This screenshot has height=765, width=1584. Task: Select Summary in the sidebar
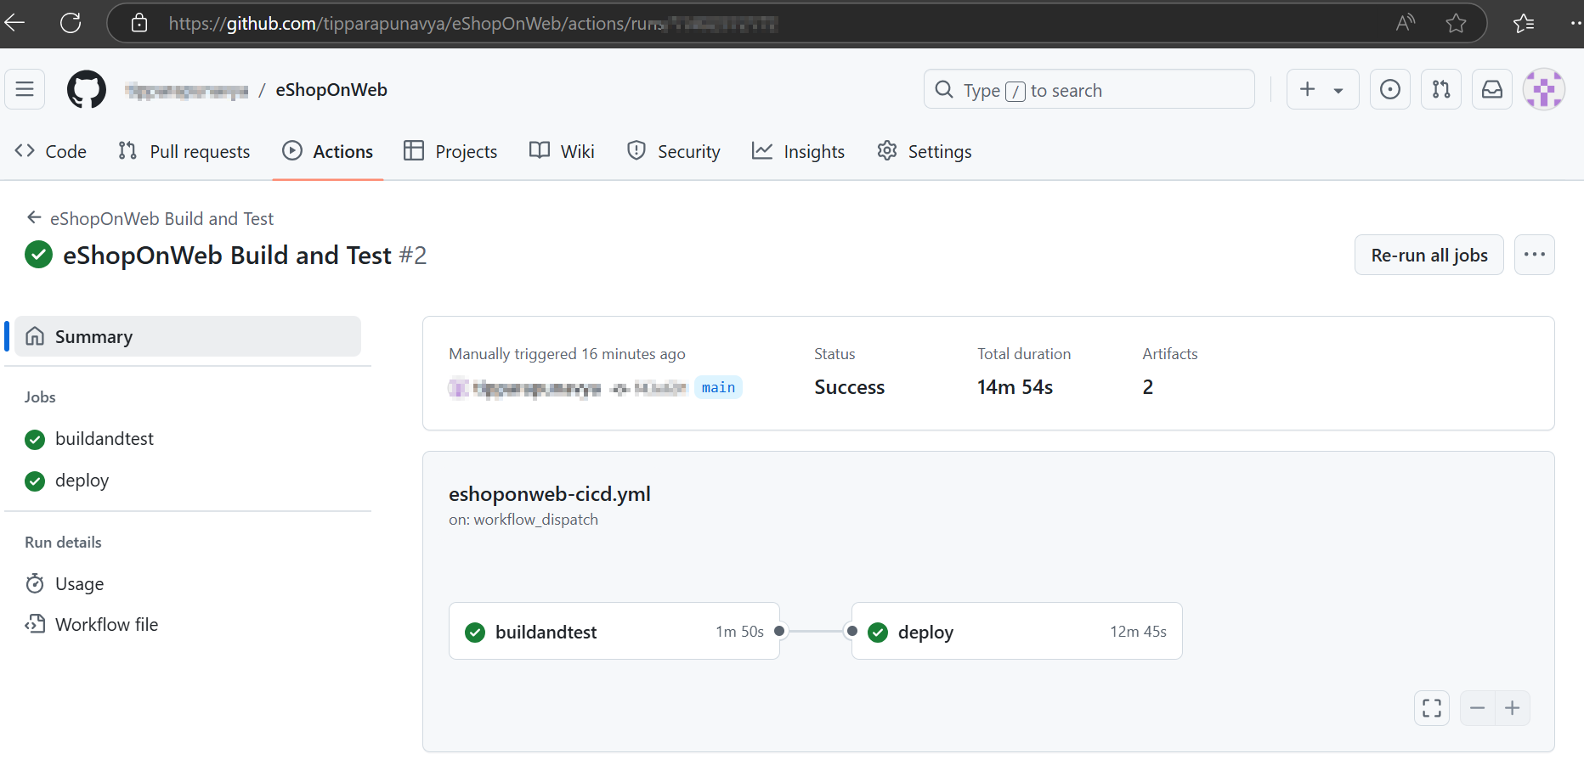pyautogui.click(x=188, y=336)
